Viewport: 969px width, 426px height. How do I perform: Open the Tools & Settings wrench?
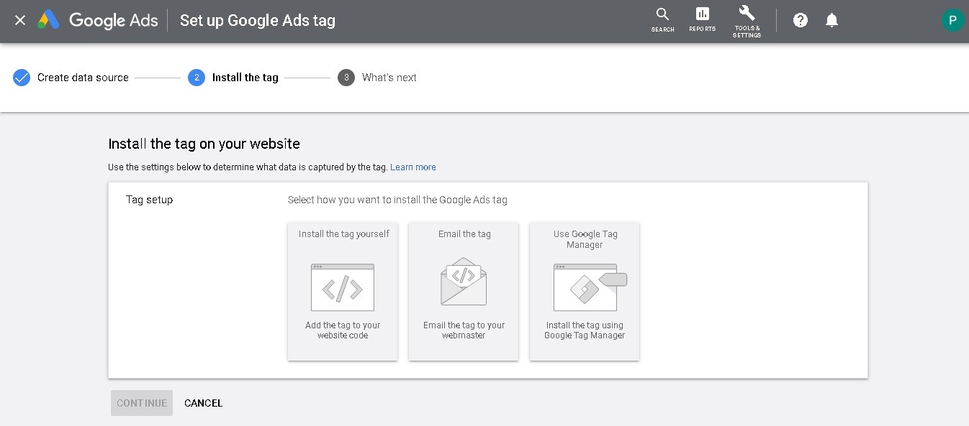747,21
